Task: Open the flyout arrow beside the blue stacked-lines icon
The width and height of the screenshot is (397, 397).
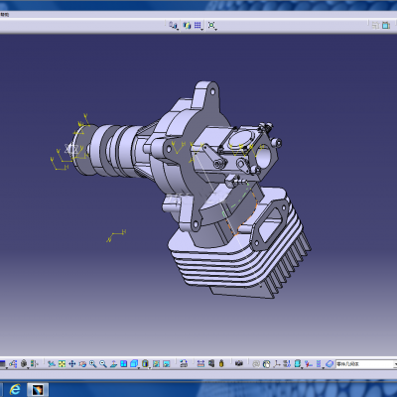Action: [x=324, y=368]
